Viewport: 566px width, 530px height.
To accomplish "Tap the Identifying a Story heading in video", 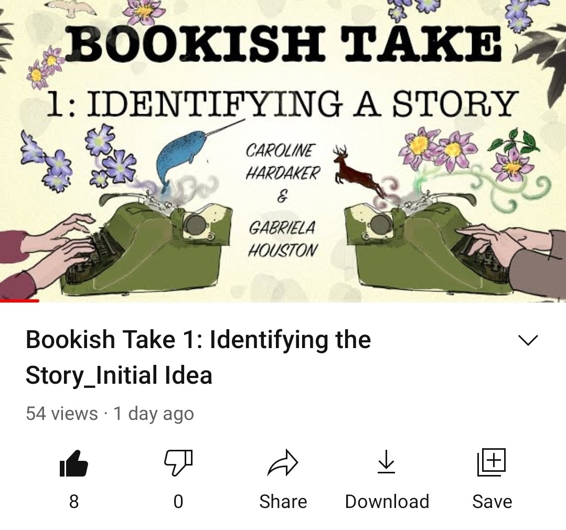I will tap(281, 104).
